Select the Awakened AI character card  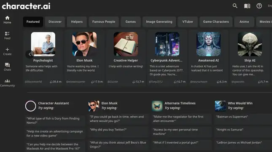[208, 58]
